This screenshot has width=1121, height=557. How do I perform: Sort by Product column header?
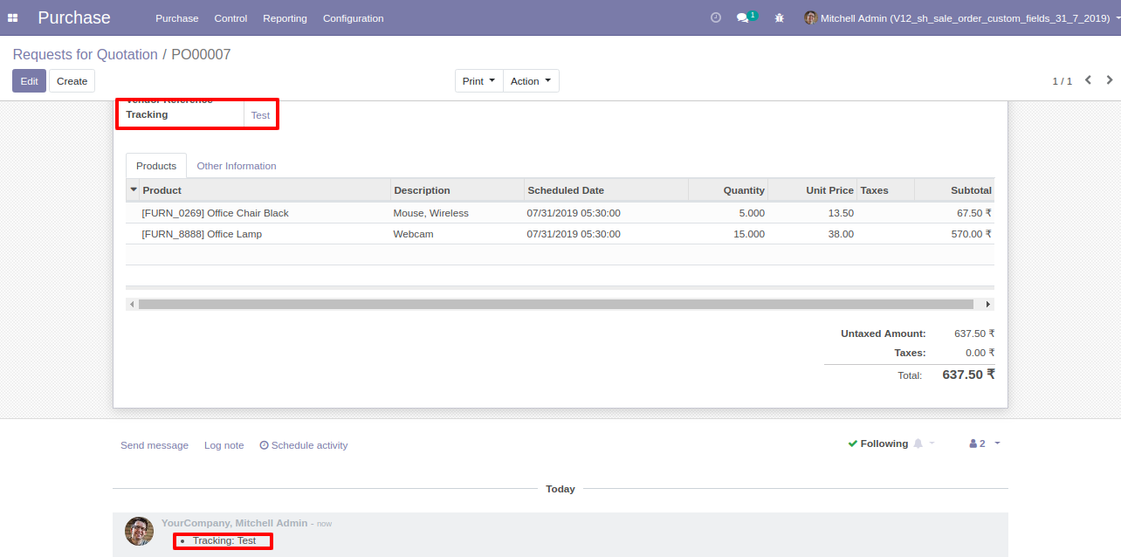[265, 190]
